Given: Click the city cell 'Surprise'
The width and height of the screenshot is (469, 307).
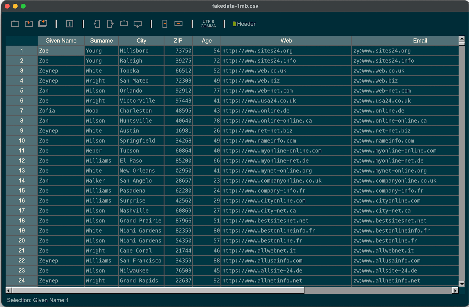Looking at the screenshot, I should pos(141,201).
